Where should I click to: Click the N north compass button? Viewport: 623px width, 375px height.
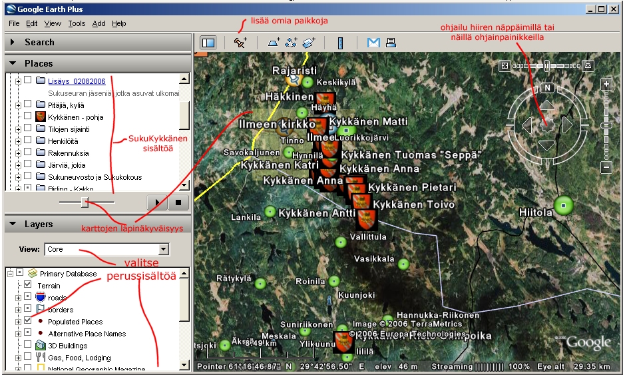click(x=548, y=88)
